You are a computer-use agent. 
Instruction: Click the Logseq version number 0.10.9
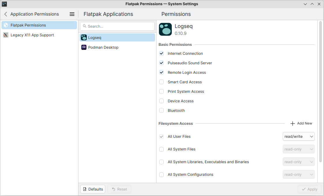(181, 33)
